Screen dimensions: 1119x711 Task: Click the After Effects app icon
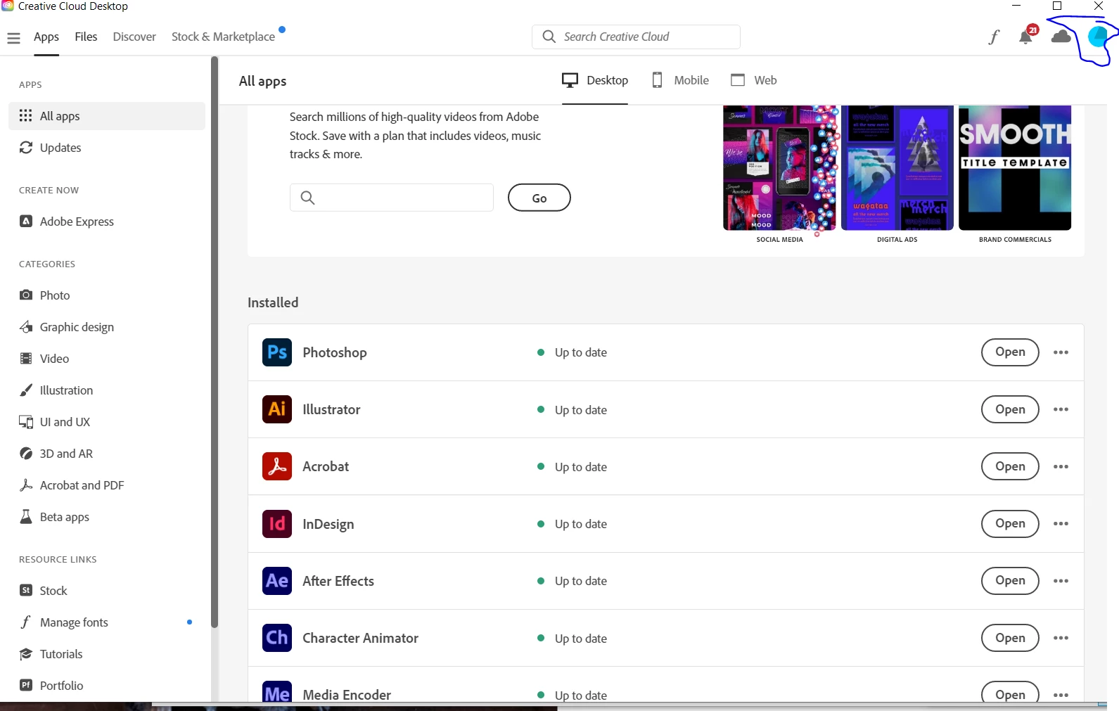(x=277, y=581)
